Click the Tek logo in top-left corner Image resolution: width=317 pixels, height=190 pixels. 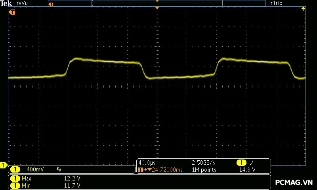pyautogui.click(x=6, y=3)
